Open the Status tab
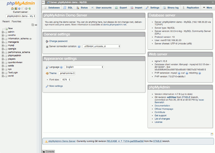215x153 pixels. [82, 8]
